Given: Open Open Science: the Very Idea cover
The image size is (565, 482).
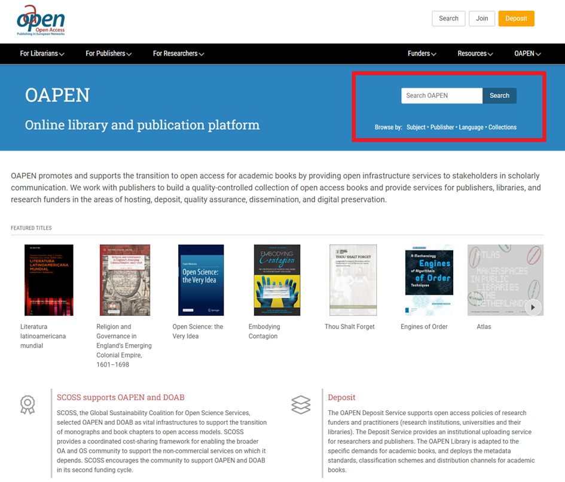Looking at the screenshot, I should point(201,280).
